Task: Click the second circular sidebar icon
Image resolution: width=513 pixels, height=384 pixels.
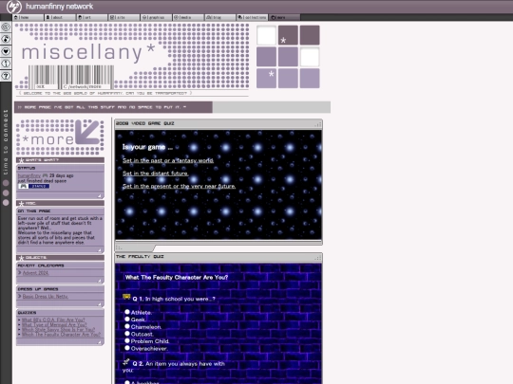Action: pos(6,39)
